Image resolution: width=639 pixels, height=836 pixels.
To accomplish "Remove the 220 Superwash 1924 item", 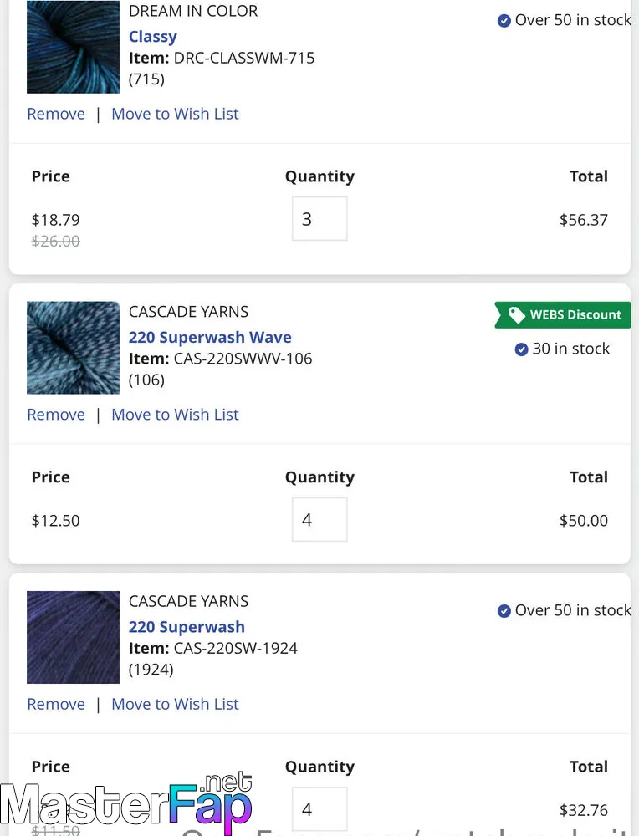I will click(x=56, y=704).
